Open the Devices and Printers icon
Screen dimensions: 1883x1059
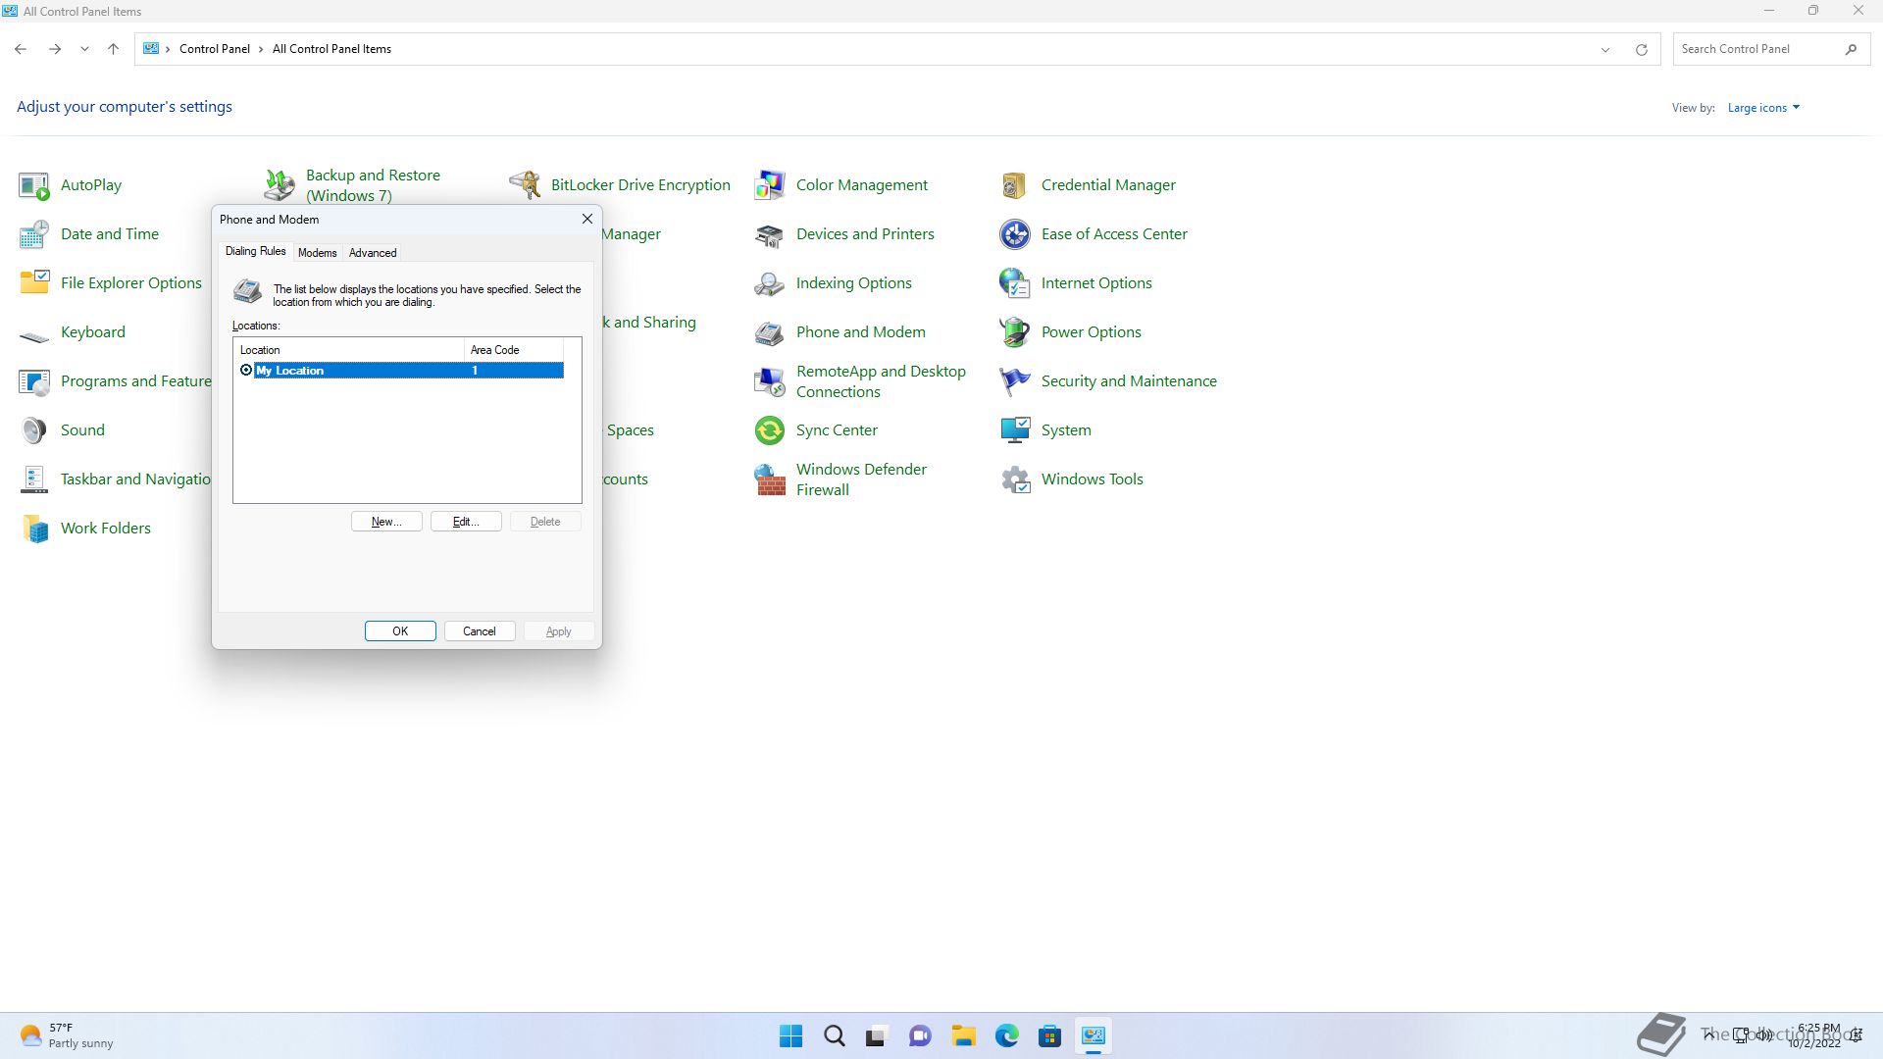770,234
